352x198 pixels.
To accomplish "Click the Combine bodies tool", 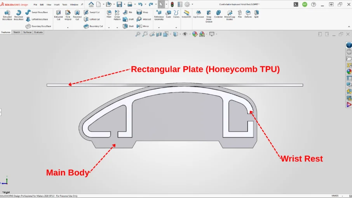I will [218, 14].
